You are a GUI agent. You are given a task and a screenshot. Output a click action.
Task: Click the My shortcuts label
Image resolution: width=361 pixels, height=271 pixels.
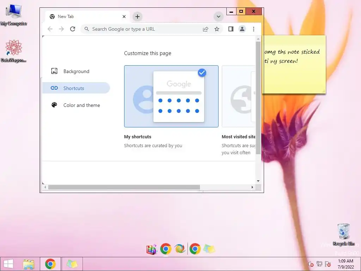(138, 137)
